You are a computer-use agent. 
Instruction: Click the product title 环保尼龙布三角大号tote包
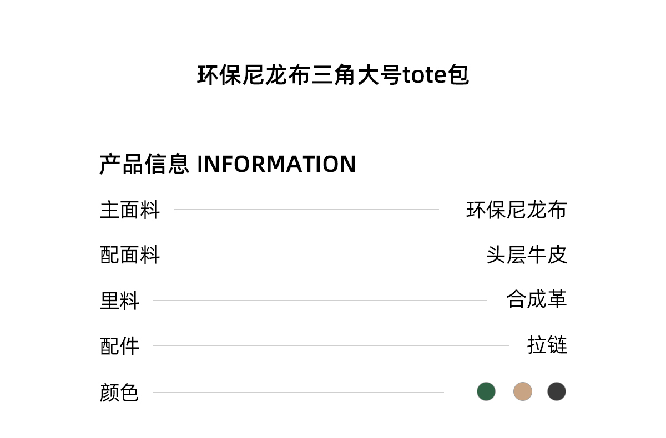333,75
